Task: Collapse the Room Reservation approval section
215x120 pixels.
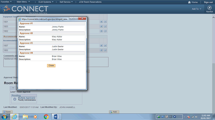Action: pyautogui.click(x=13, y=88)
